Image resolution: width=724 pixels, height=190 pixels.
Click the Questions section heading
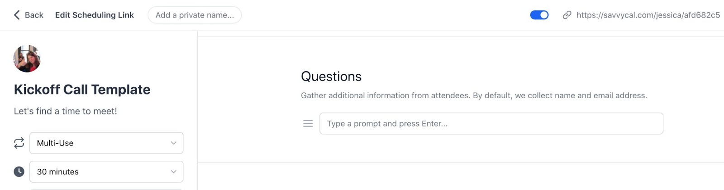[x=331, y=77]
